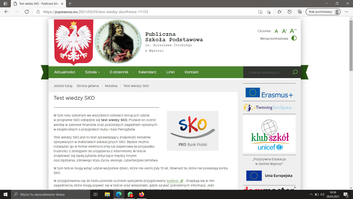The image size is (353, 199).
Task: Open Firefox from the taskbar
Action: 141,194
